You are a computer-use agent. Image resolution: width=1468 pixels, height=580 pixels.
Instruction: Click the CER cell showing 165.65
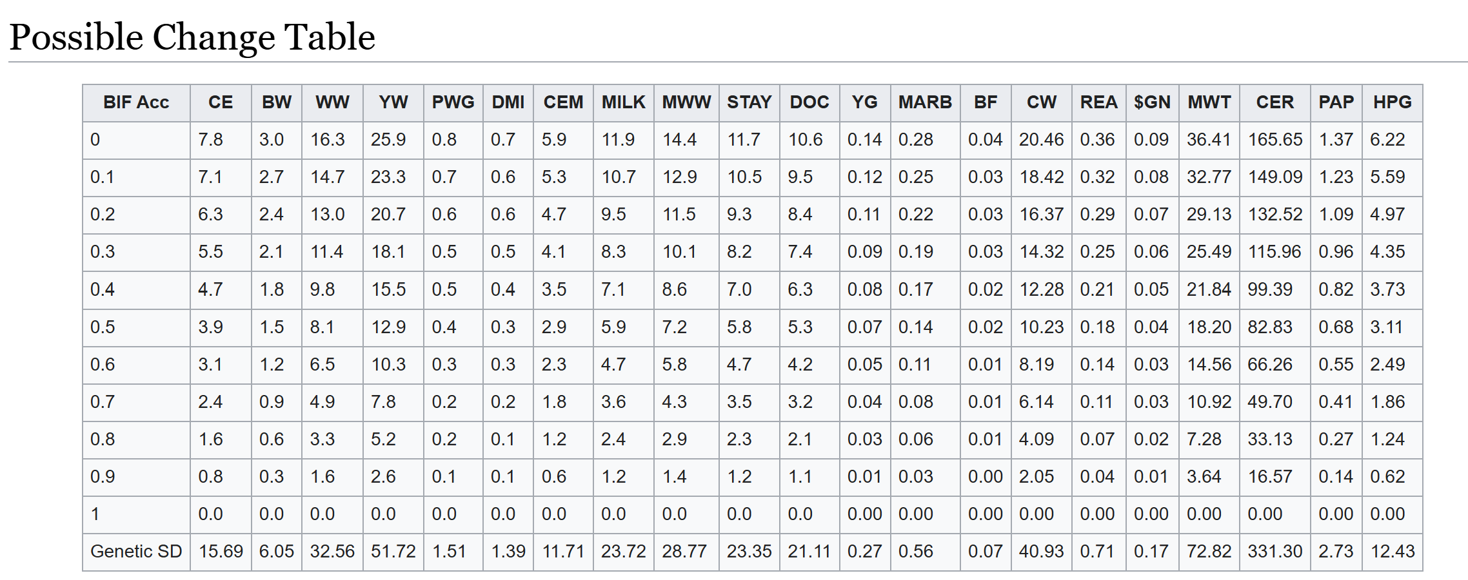1275,140
